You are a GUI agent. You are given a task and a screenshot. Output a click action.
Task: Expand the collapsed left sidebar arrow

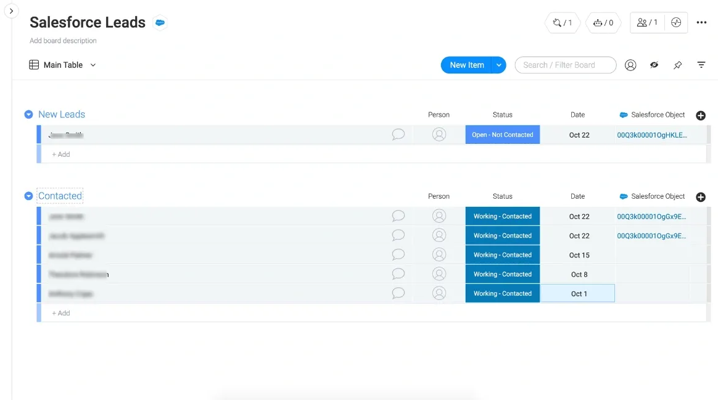click(11, 10)
